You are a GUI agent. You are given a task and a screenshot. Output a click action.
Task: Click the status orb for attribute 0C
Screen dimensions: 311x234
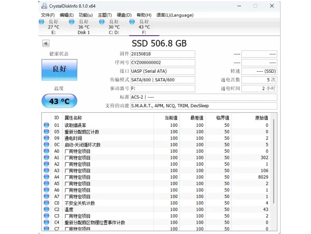(47, 144)
